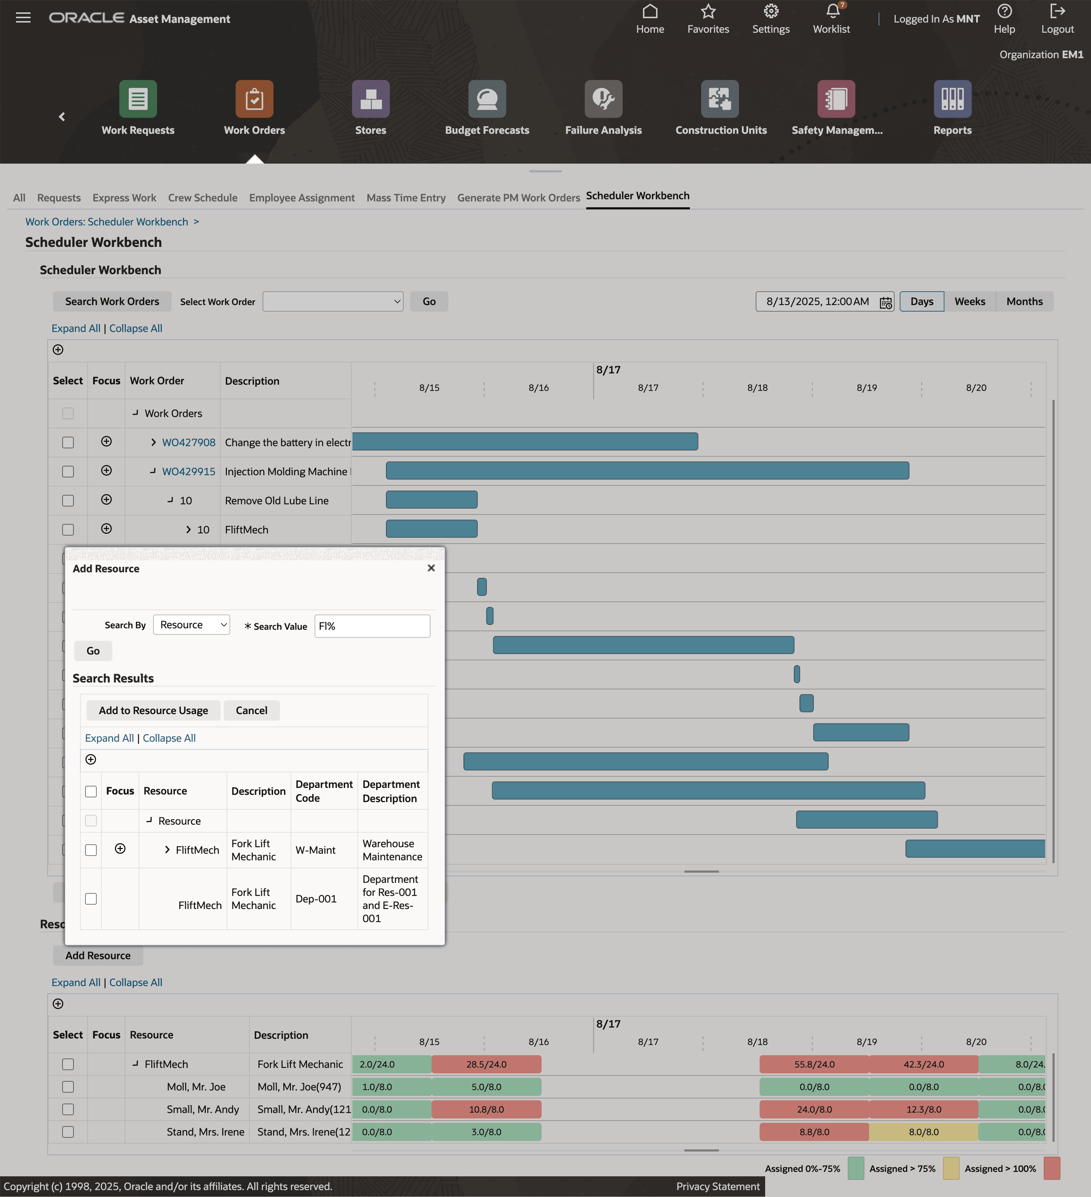Click the red Assigned > 100% legend swatch
Viewport: 1091px width, 1197px height.
pyautogui.click(x=1051, y=1169)
